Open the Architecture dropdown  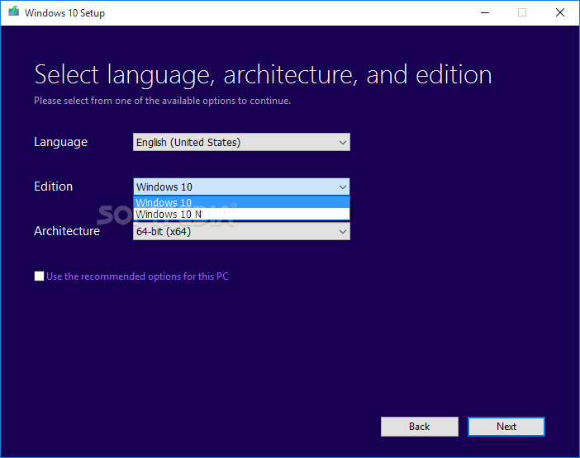point(241,232)
